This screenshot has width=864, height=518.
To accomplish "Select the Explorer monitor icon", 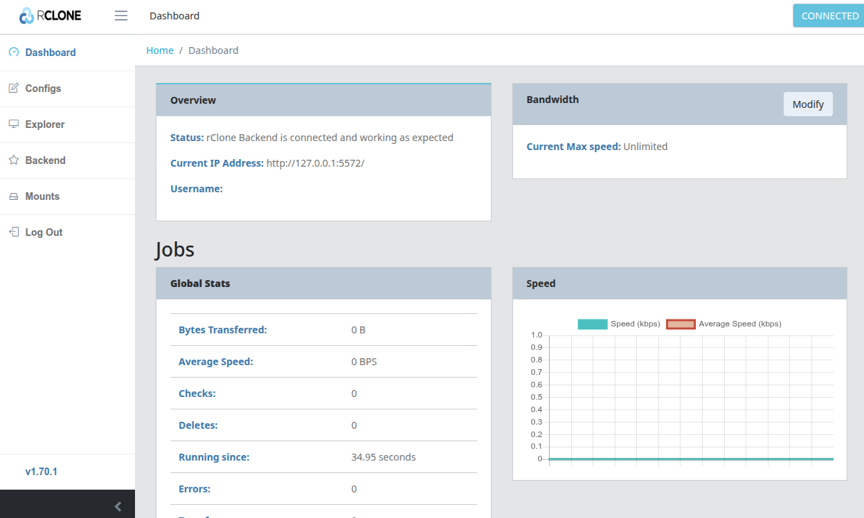I will coord(13,124).
